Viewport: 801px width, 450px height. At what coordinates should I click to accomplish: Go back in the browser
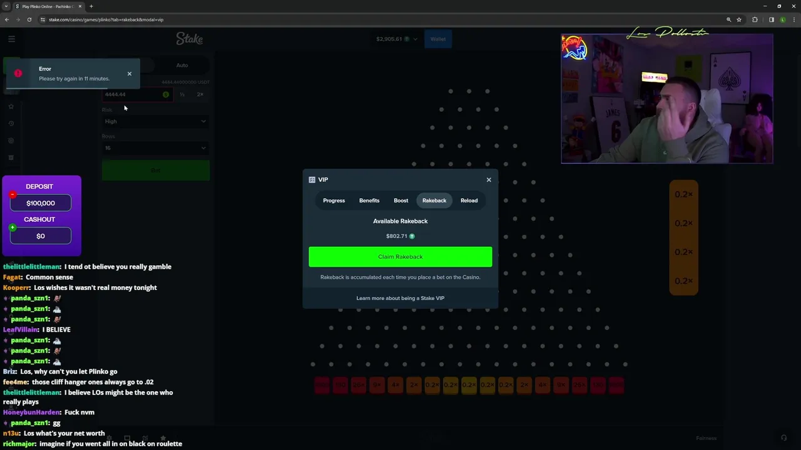[x=7, y=19]
